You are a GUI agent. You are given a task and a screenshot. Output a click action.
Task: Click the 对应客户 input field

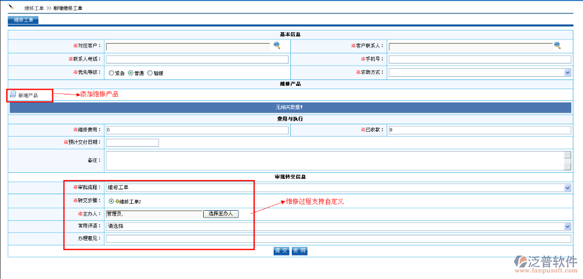tap(188, 46)
